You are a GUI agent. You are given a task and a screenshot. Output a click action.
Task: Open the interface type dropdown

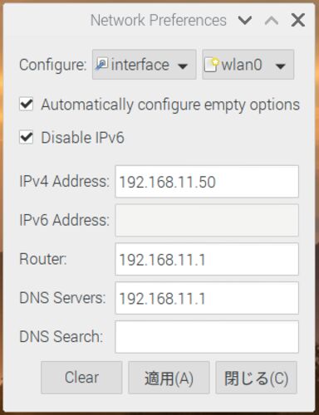click(144, 65)
